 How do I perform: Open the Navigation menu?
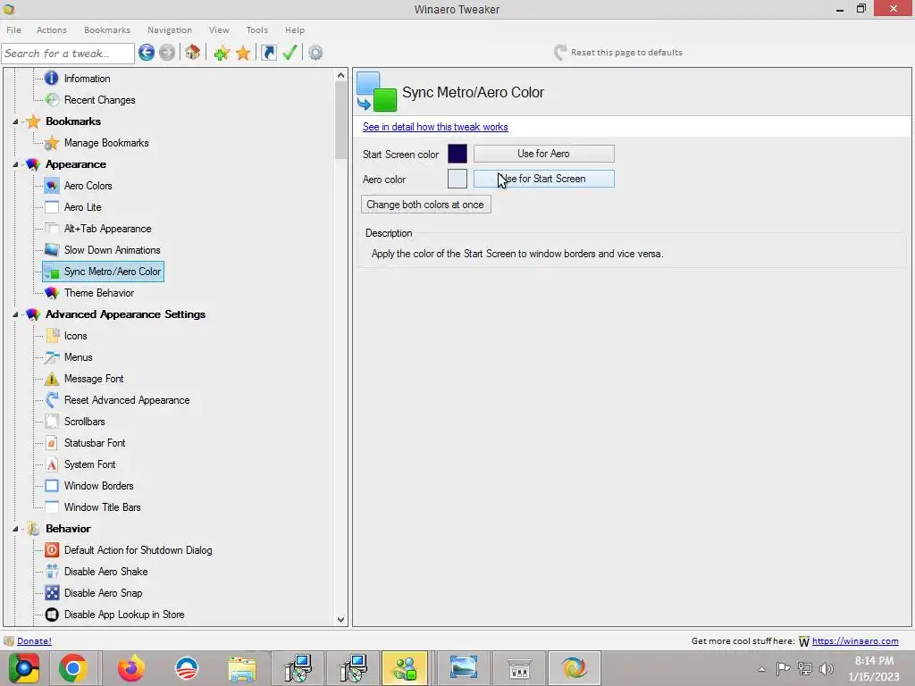[x=169, y=29]
